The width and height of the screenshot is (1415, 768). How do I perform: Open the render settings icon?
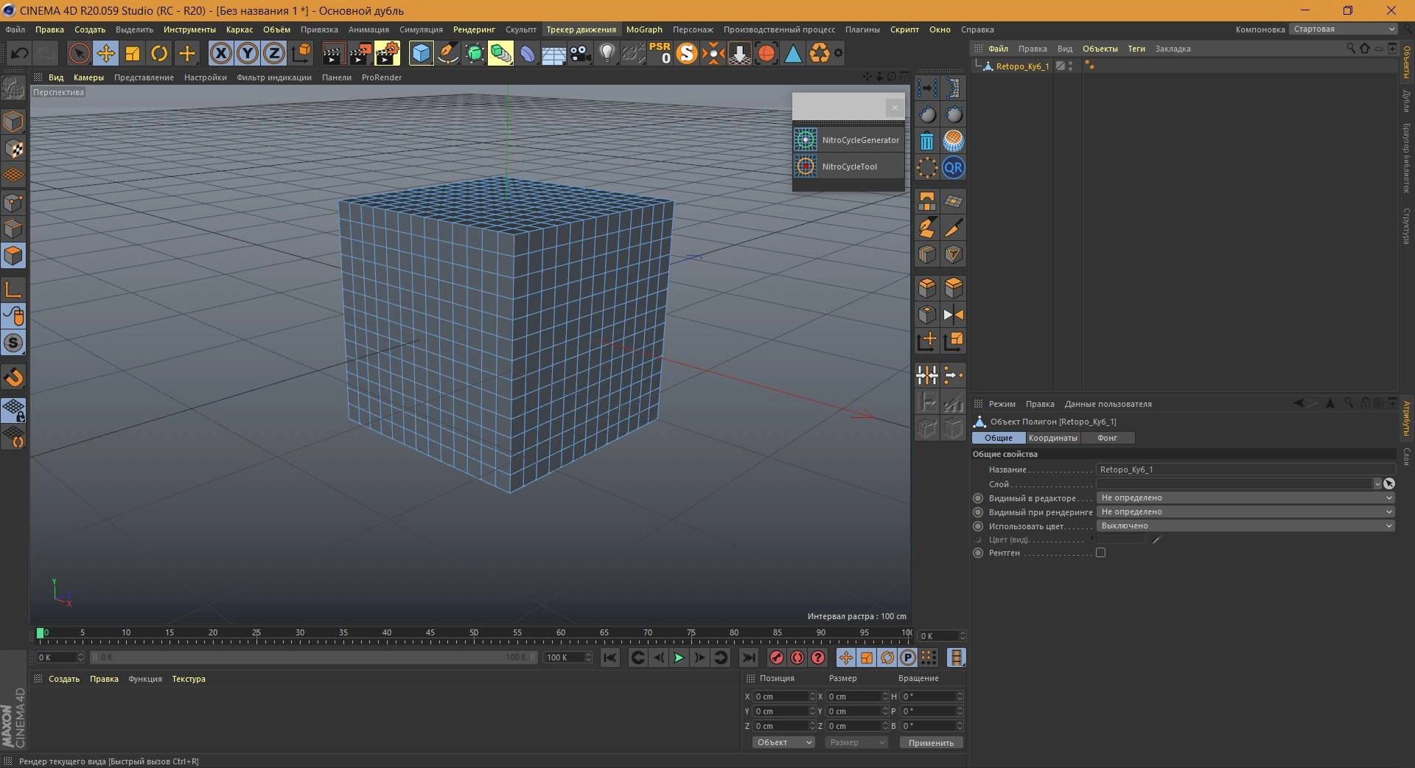pos(387,53)
